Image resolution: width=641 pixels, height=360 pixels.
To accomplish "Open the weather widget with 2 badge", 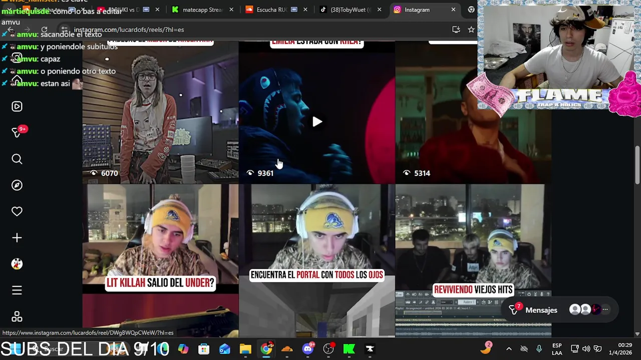I will coord(486,348).
